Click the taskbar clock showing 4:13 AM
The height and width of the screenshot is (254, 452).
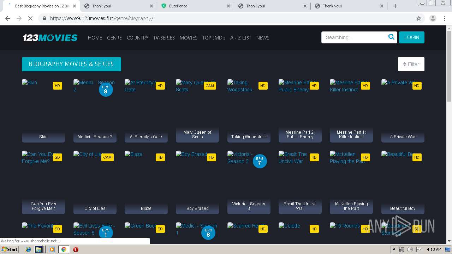434,249
